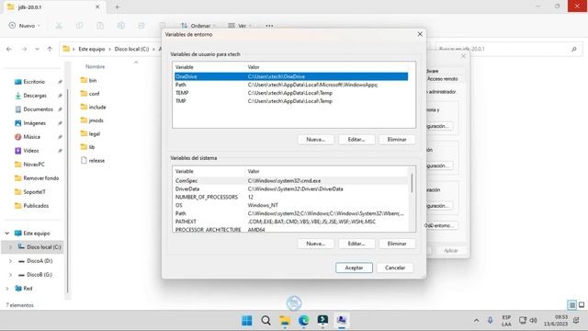Close the Variables de entorno dialog
This screenshot has height=331, width=588.
420,34
